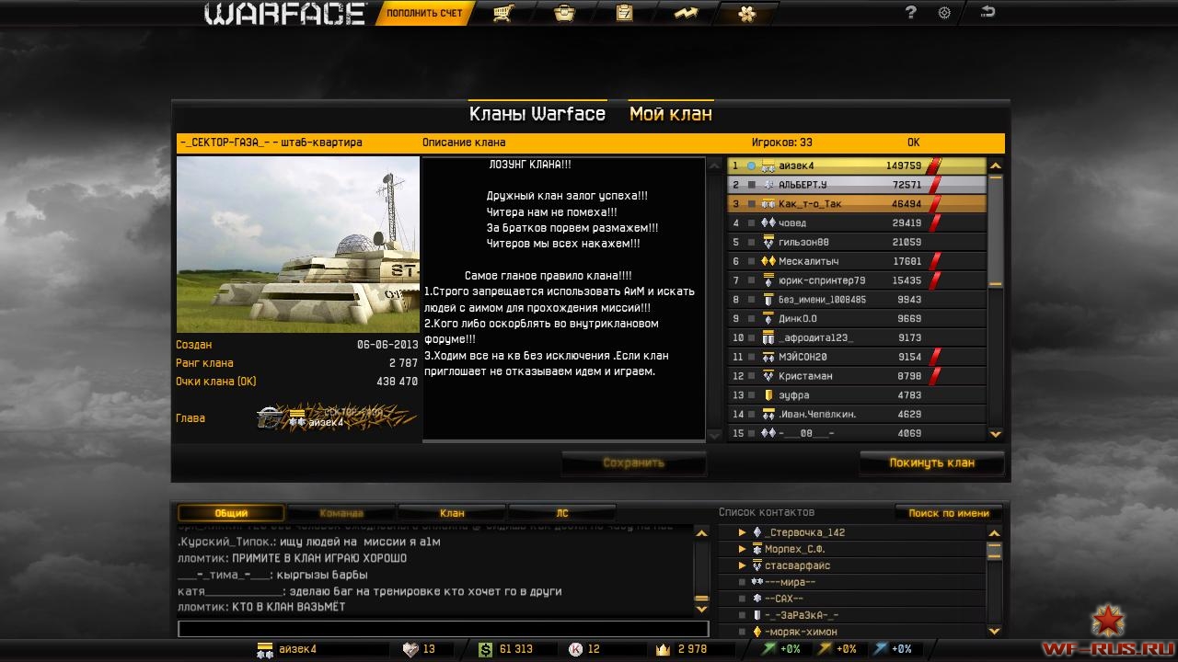The height and width of the screenshot is (662, 1178).
Task: Click up arrow of clan description scrollbar
Action: [714, 165]
